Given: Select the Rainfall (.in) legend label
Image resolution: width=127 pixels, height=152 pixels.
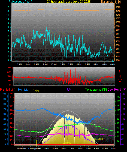Looking at the screenshot, I should tap(8, 90).
